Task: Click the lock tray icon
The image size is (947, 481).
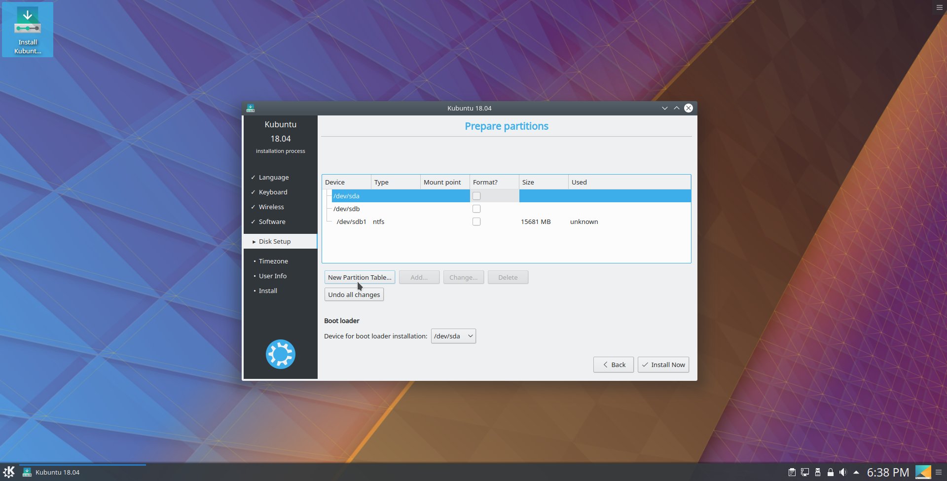Action: pos(831,472)
